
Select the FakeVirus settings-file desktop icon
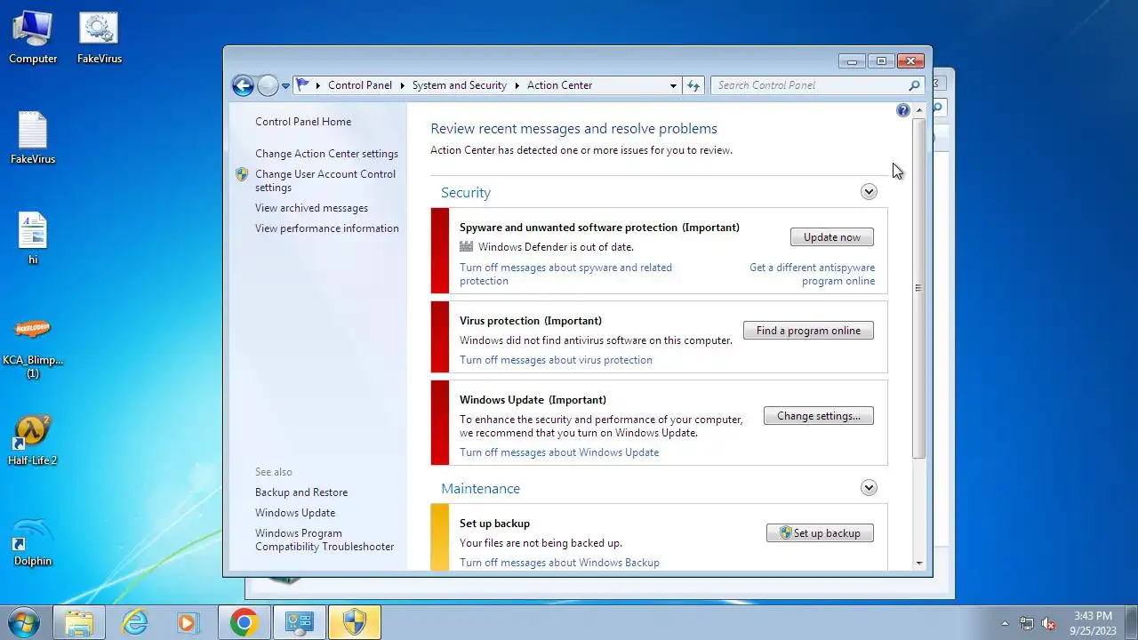[x=99, y=37]
